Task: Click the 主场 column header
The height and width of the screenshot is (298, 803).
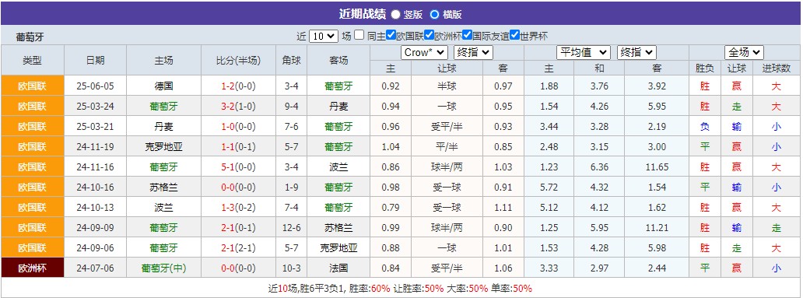Action: pos(164,61)
